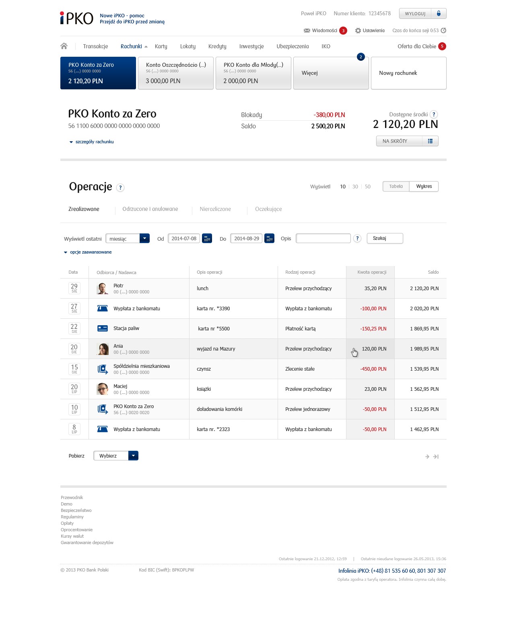Open help icon beside Operacje heading
The height and width of the screenshot is (619, 515).
coord(120,188)
